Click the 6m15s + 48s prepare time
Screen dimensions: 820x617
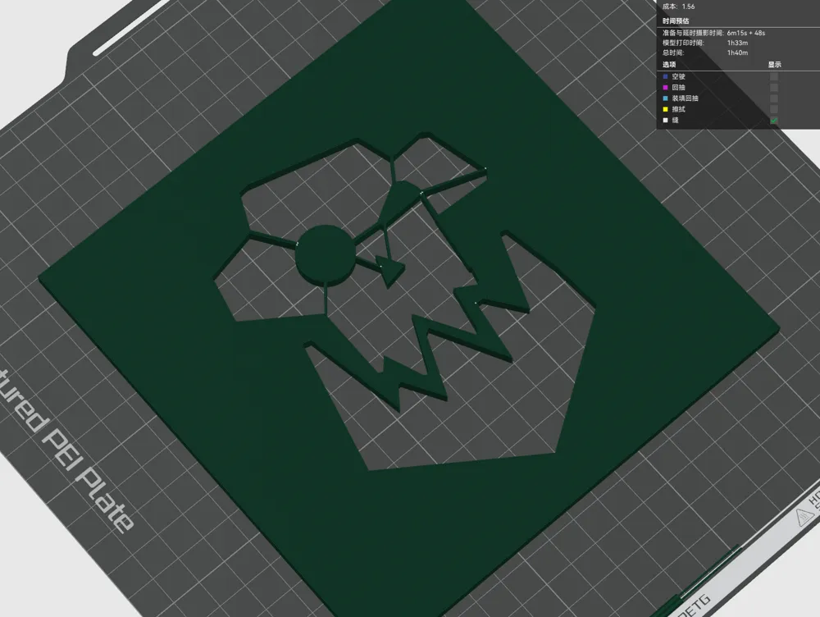click(745, 33)
